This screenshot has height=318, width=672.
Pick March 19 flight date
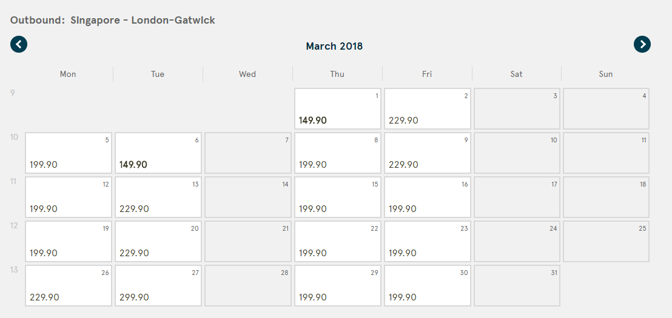coord(69,241)
